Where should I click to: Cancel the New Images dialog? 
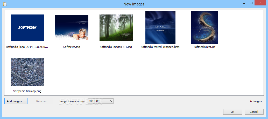(254, 112)
